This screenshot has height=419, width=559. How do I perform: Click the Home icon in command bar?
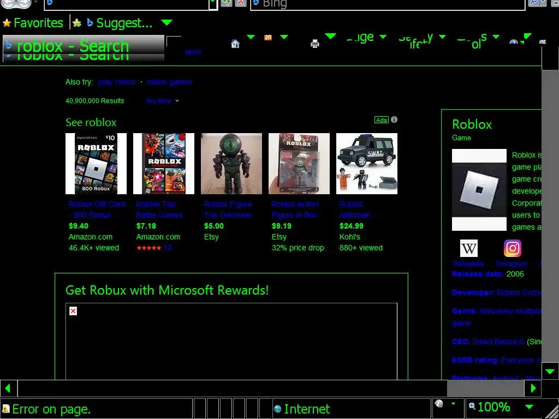(235, 44)
